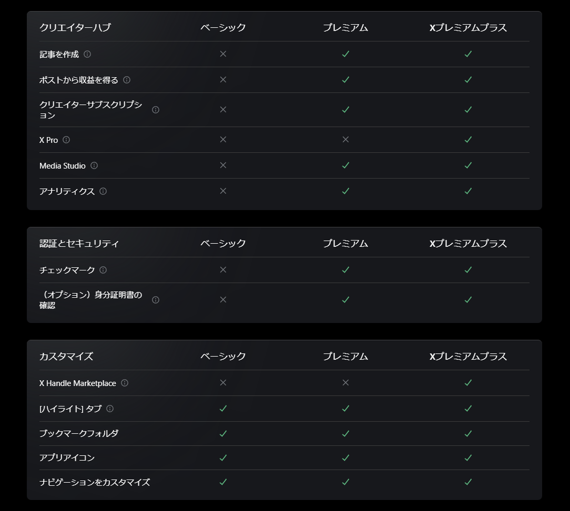Viewport: 570px width, 511px height.
Task: Open info details for クリエイターサブスクリプション
Action: 155,110
